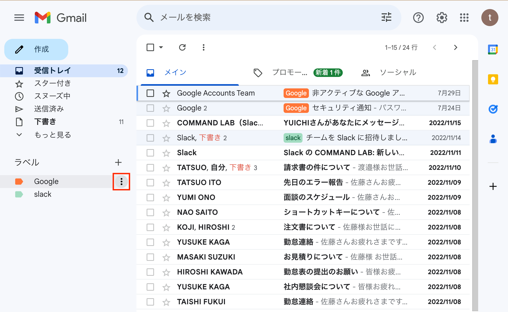Open the Slack の COMMAND LAB email
The image size is (508, 312).
tap(303, 153)
